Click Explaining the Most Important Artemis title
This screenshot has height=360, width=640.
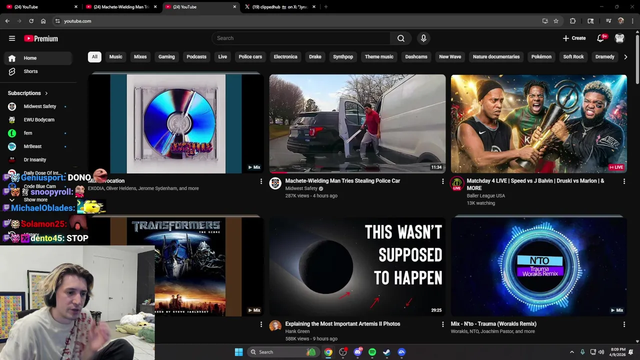pos(342,324)
